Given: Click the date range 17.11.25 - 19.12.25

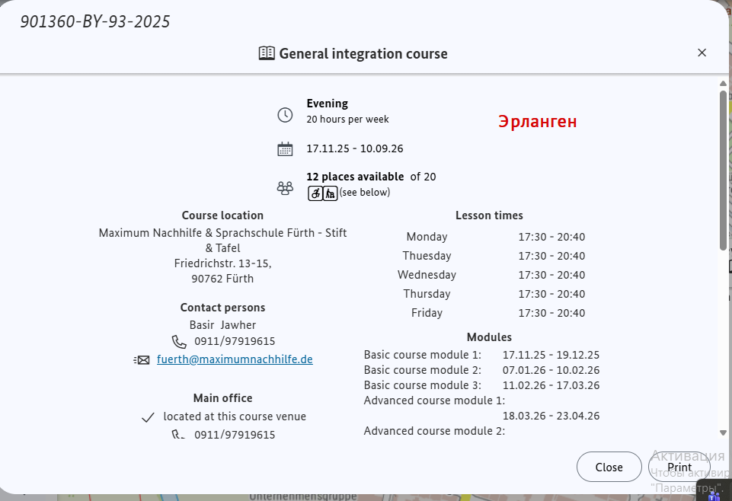Looking at the screenshot, I should 551,355.
